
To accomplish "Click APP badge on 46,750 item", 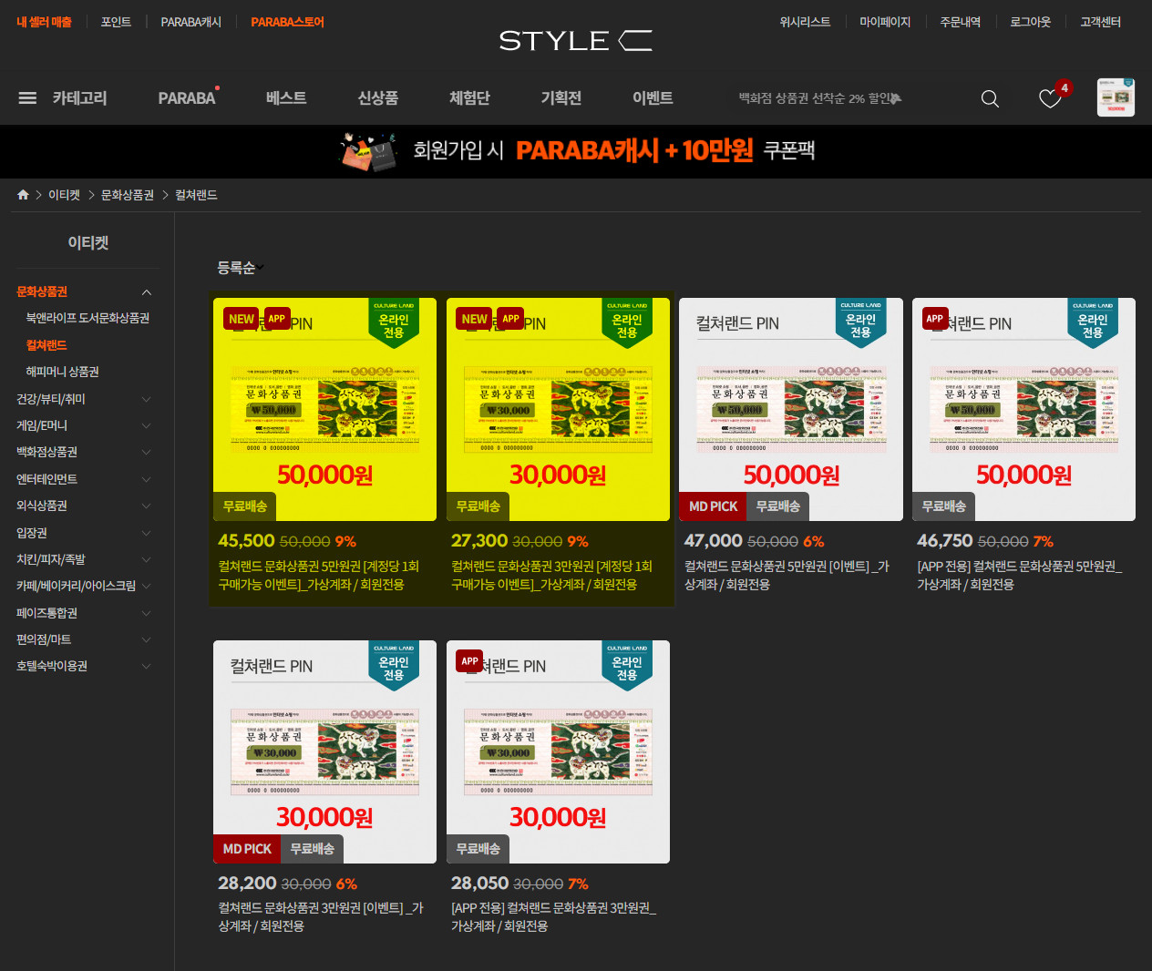I will [x=935, y=319].
